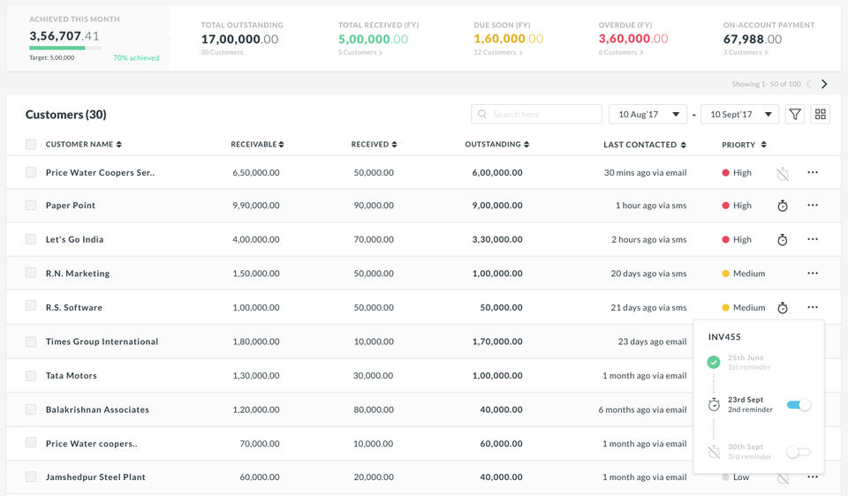Viewport: 848px width, 496px height.
Task: Go to next page arrow
Action: [x=824, y=85]
